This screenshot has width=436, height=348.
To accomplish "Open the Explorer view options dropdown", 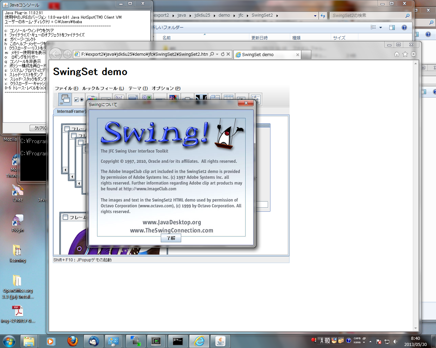I will pos(380,28).
